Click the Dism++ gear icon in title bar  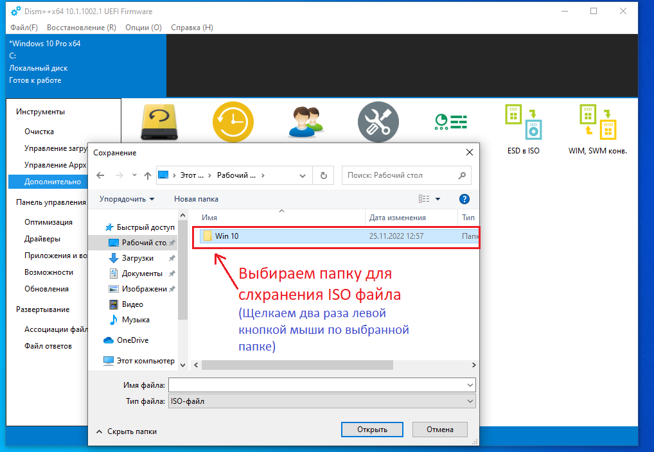click(16, 12)
